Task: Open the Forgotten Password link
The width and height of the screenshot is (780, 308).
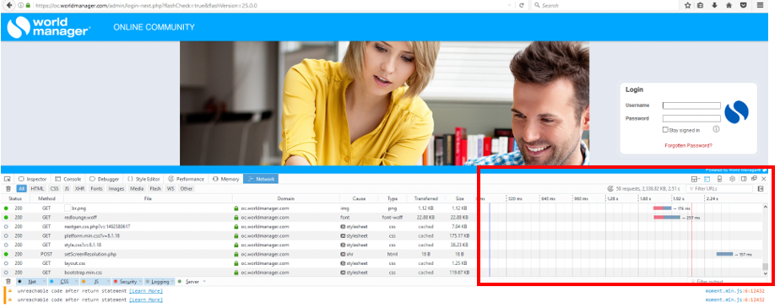Action: pos(688,145)
